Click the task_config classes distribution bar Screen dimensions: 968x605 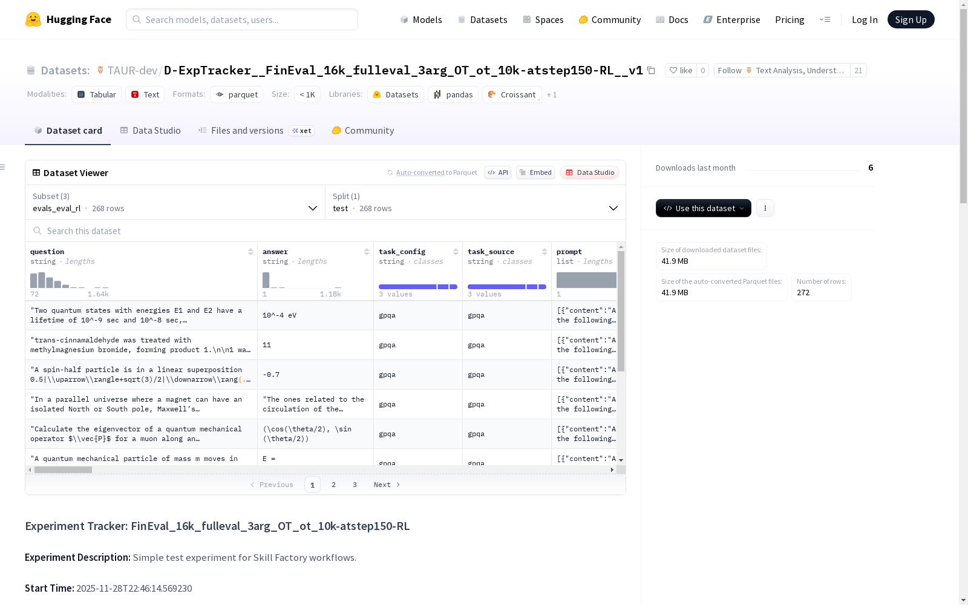coord(418,286)
